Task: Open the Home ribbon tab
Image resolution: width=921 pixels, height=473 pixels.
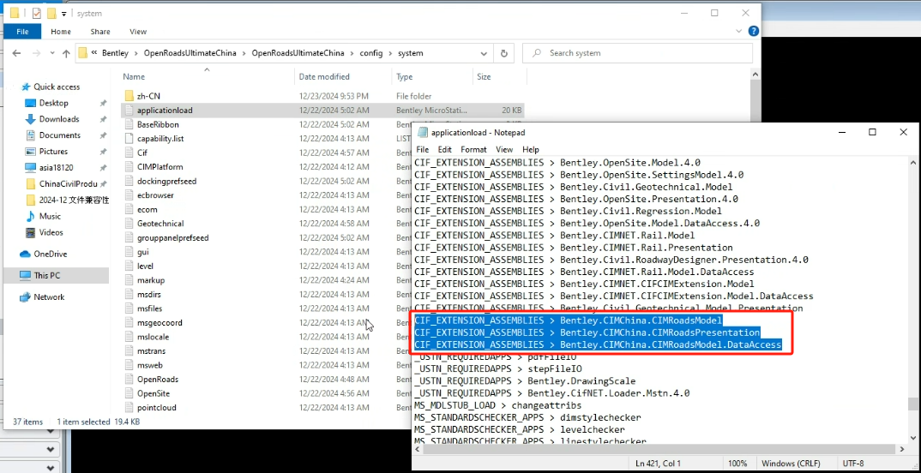Action: [61, 32]
